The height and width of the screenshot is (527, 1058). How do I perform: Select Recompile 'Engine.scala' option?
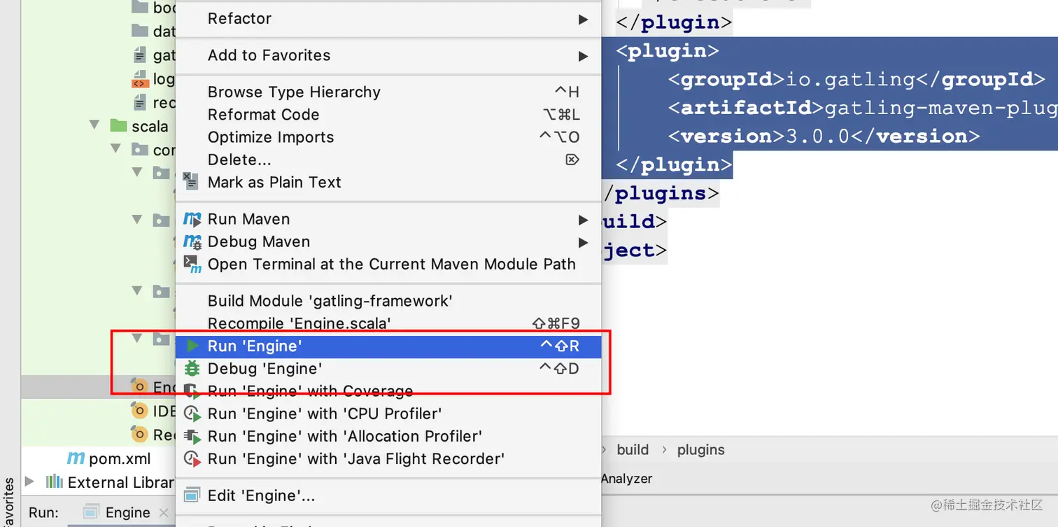click(x=299, y=323)
